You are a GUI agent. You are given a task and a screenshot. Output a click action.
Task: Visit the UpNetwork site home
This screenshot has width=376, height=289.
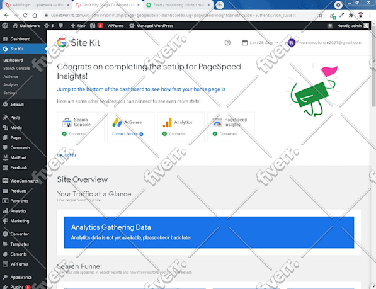coord(26,26)
